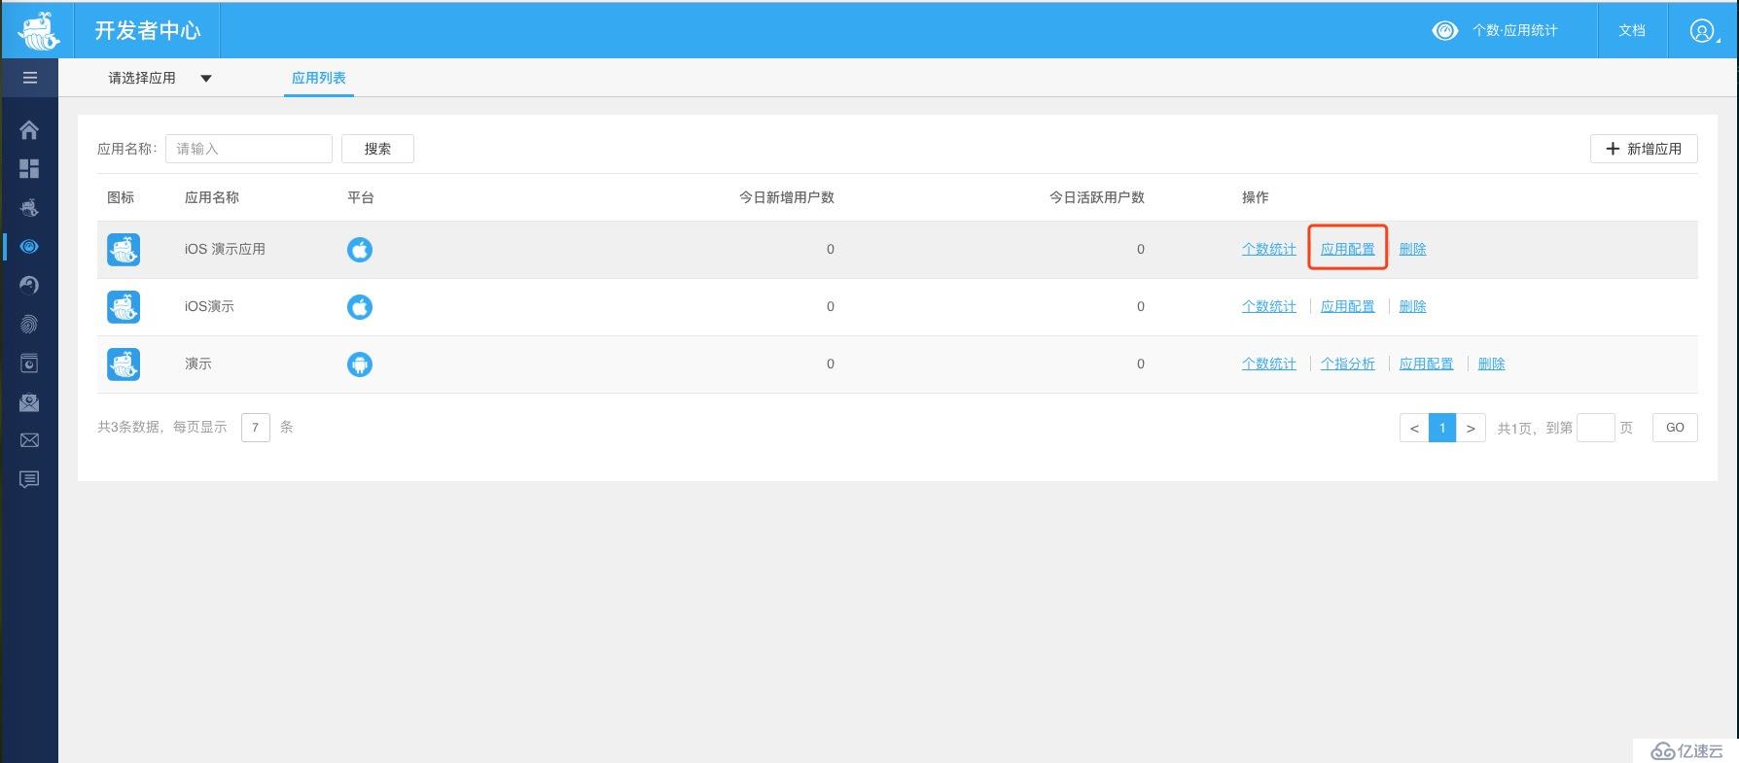Open 个数统计 for iOS演示

point(1268,307)
